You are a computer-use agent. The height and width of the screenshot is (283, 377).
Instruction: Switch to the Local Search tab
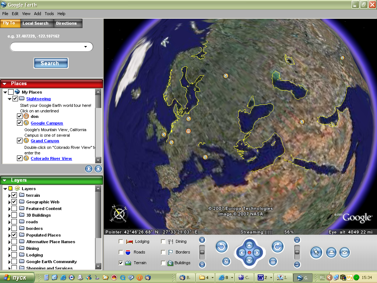[x=37, y=23]
